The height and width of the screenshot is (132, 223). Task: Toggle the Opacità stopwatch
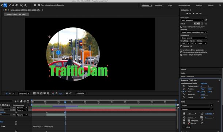point(184,97)
